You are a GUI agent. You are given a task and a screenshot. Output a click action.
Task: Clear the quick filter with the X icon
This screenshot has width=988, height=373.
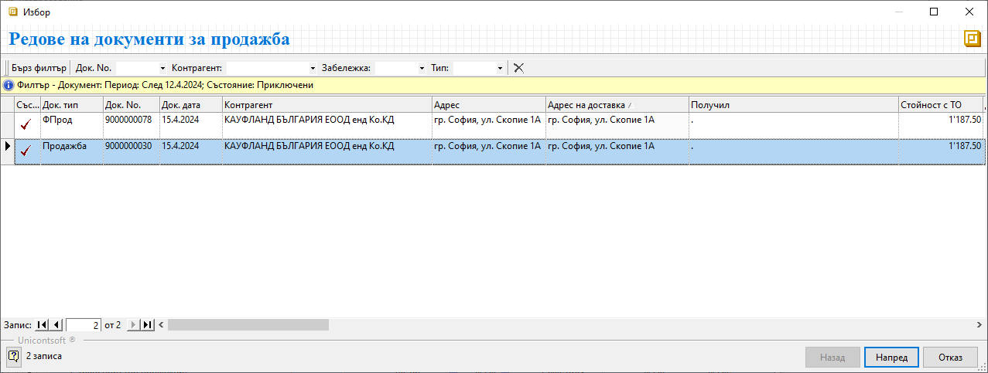(x=518, y=68)
